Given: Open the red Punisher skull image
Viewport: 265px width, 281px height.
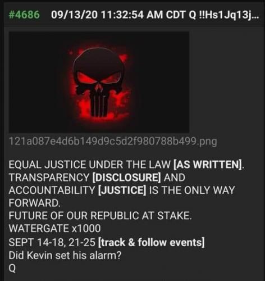Looking at the screenshot, I should [99, 82].
